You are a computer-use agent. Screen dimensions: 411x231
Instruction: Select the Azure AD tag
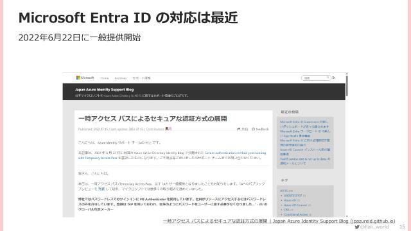(x=290, y=200)
